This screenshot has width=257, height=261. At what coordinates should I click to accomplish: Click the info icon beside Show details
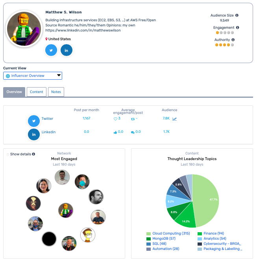pyautogui.click(x=33, y=154)
